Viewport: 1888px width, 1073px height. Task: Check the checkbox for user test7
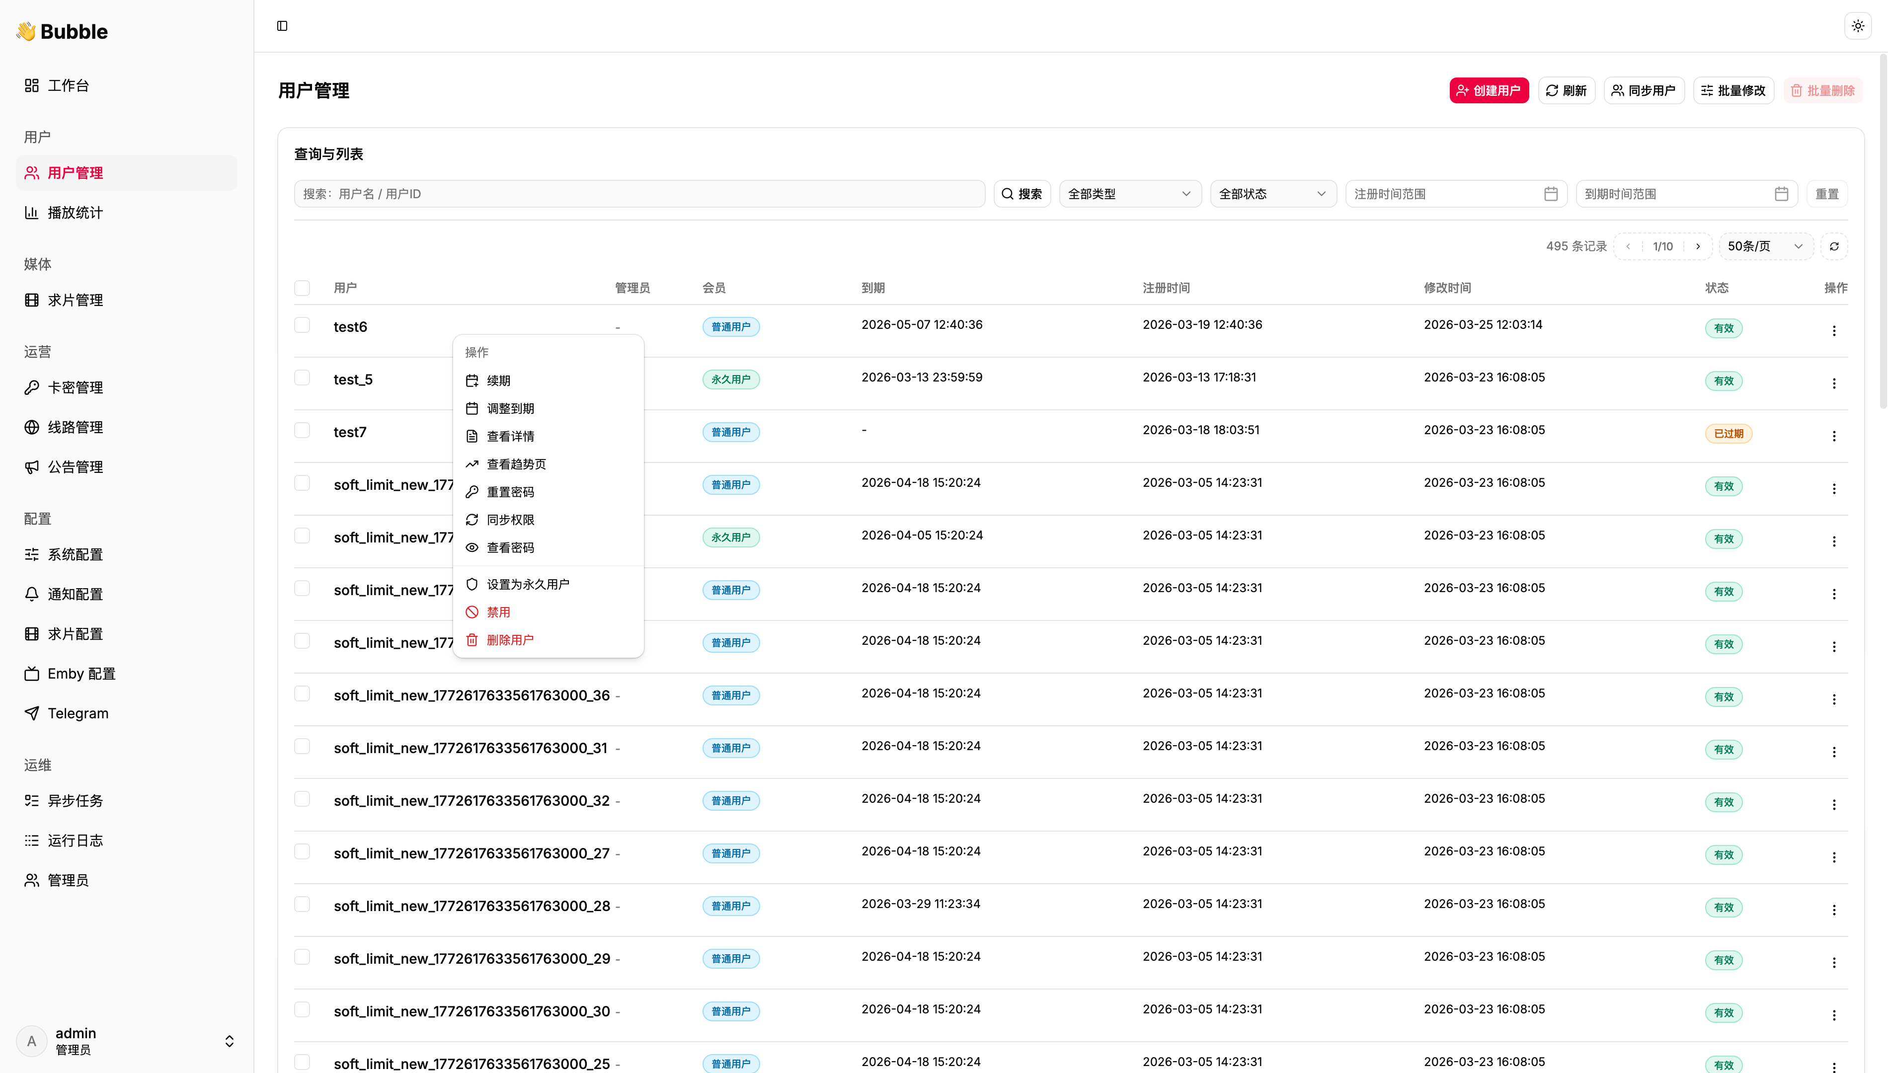[302, 430]
